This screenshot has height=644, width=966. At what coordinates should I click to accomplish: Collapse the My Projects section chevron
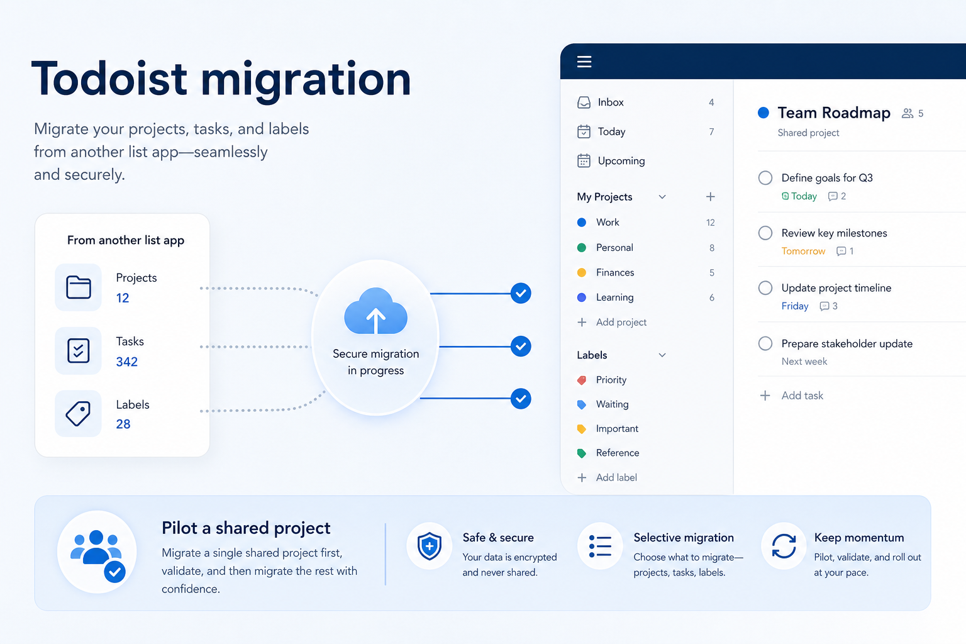tap(662, 197)
